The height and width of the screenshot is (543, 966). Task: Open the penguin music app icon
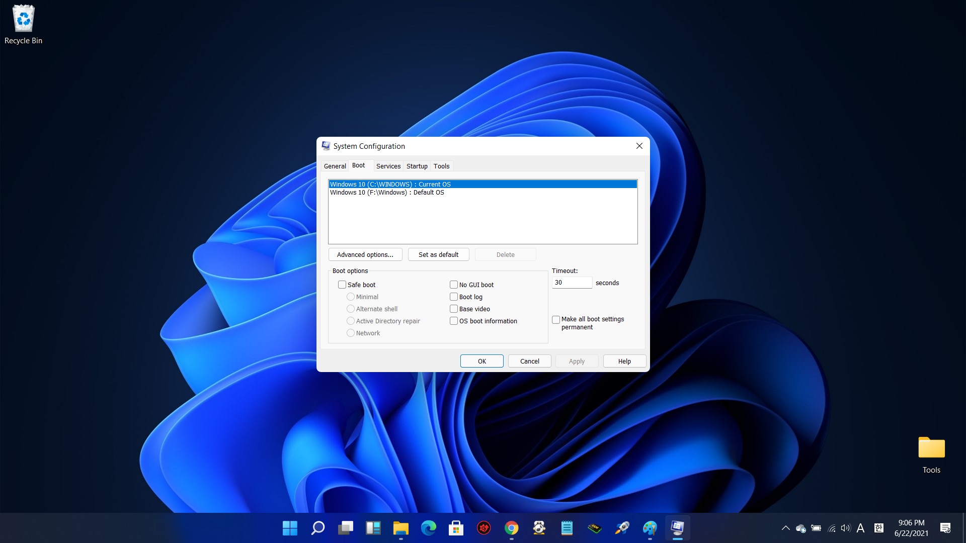pyautogui.click(x=539, y=528)
